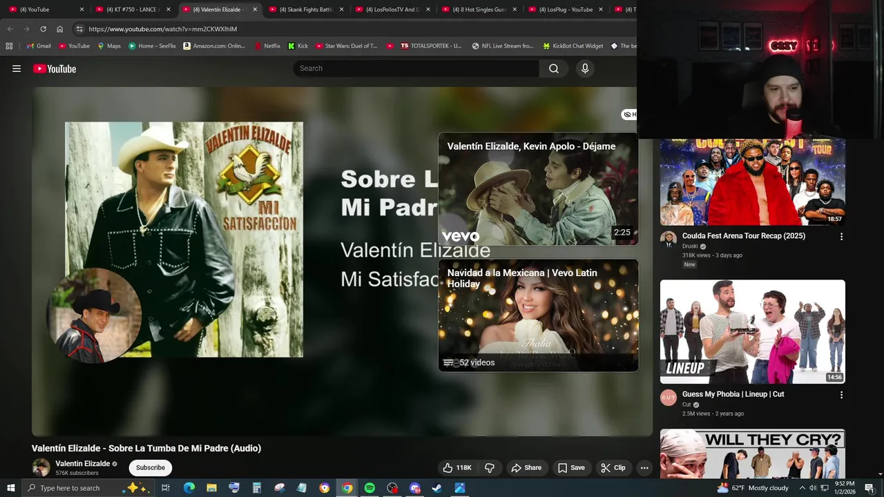This screenshot has width=884, height=497.
Task: Open the KickBot Chat Widget bookmark
Action: point(573,46)
